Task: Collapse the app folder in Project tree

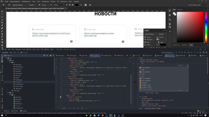Action: tap(6, 58)
